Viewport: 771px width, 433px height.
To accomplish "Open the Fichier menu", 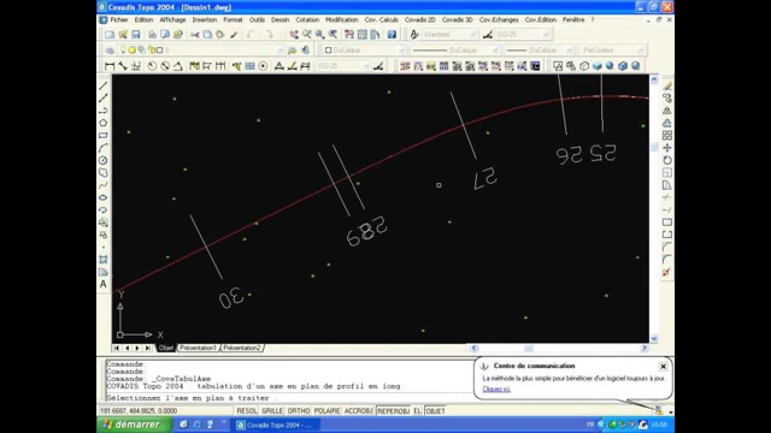I will coord(119,20).
